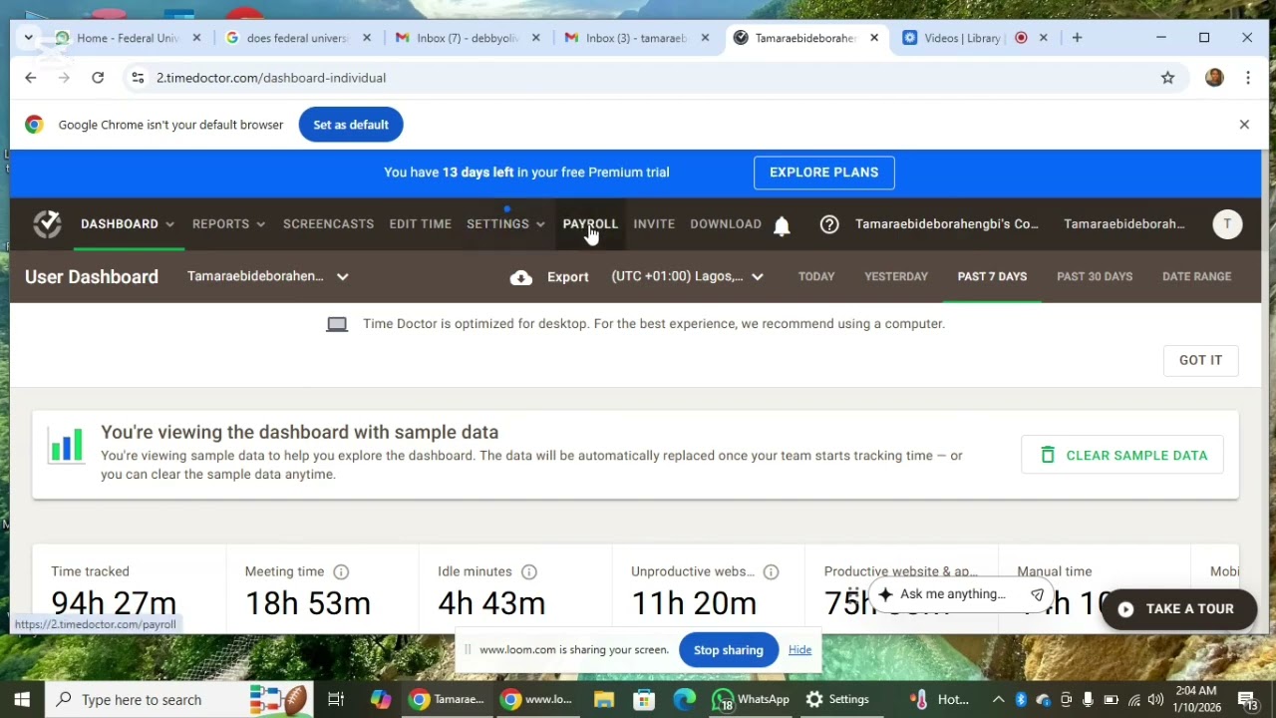Click the user avatar T icon

coord(1227,224)
